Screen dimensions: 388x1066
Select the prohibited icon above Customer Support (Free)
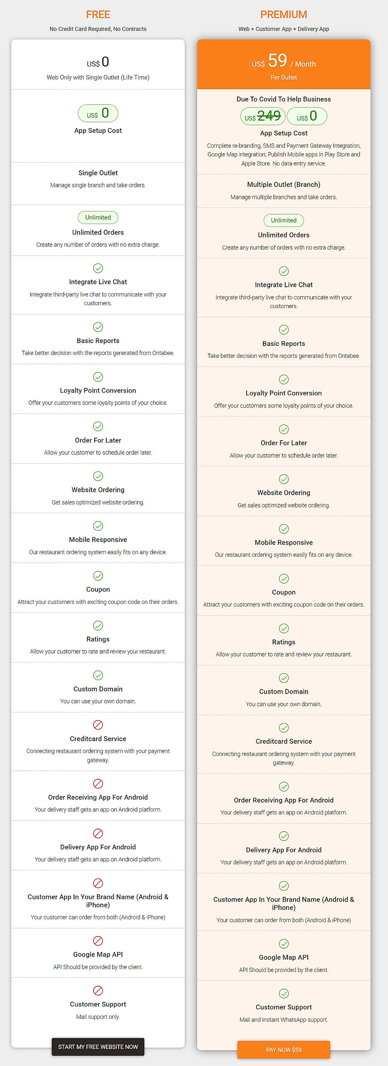tap(98, 991)
